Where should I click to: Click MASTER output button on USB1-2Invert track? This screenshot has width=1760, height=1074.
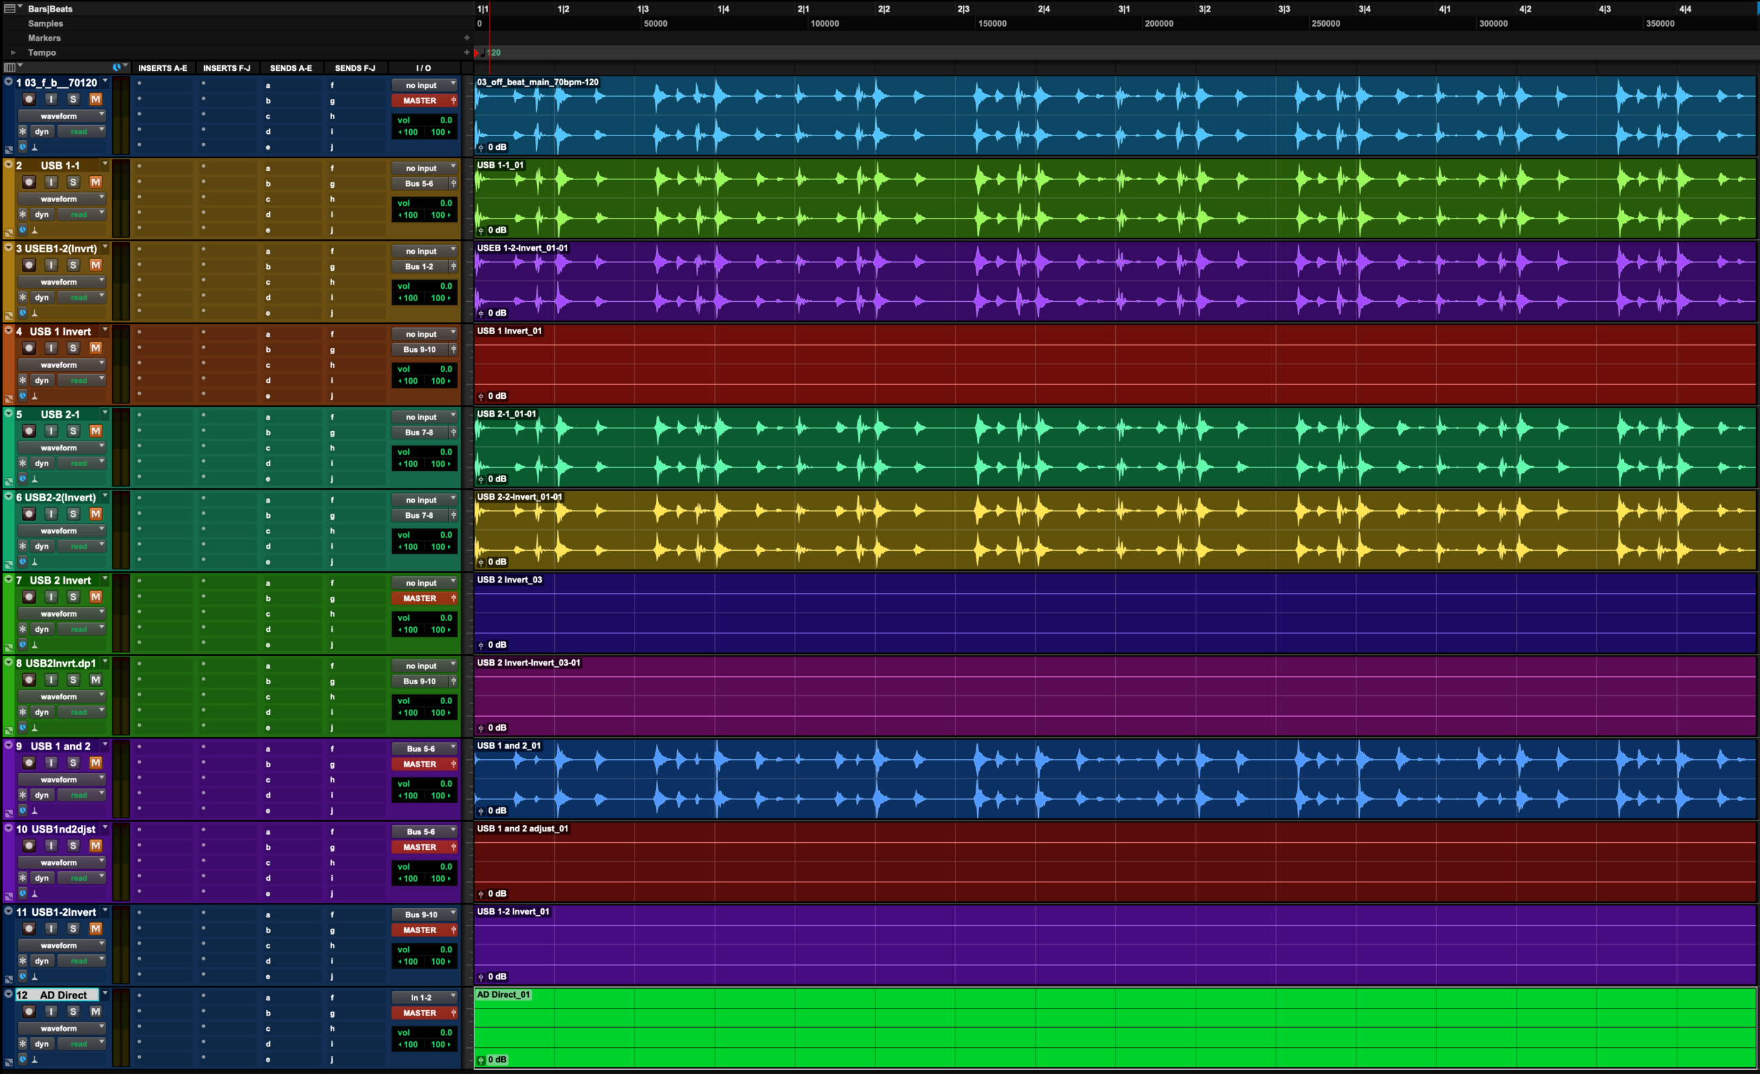[x=419, y=930]
